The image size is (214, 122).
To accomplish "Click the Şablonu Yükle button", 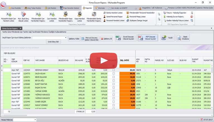I will pyautogui.click(x=74, y=39).
